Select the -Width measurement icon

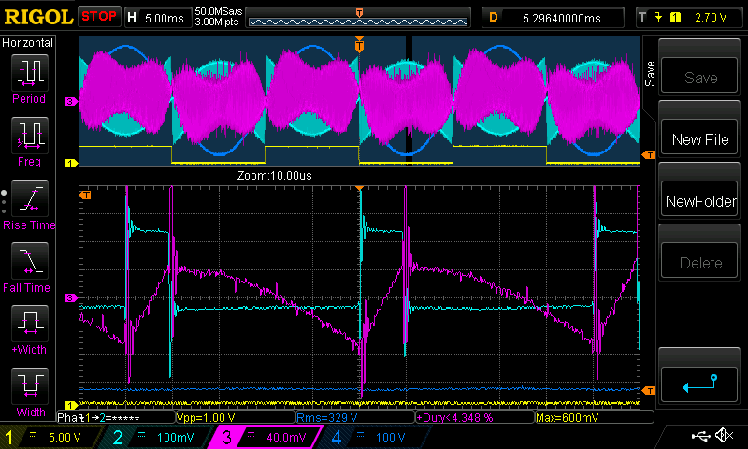point(29,389)
